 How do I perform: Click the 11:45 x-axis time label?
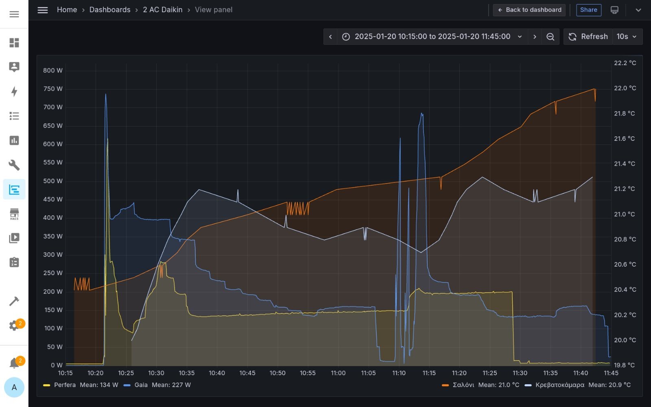(611, 373)
